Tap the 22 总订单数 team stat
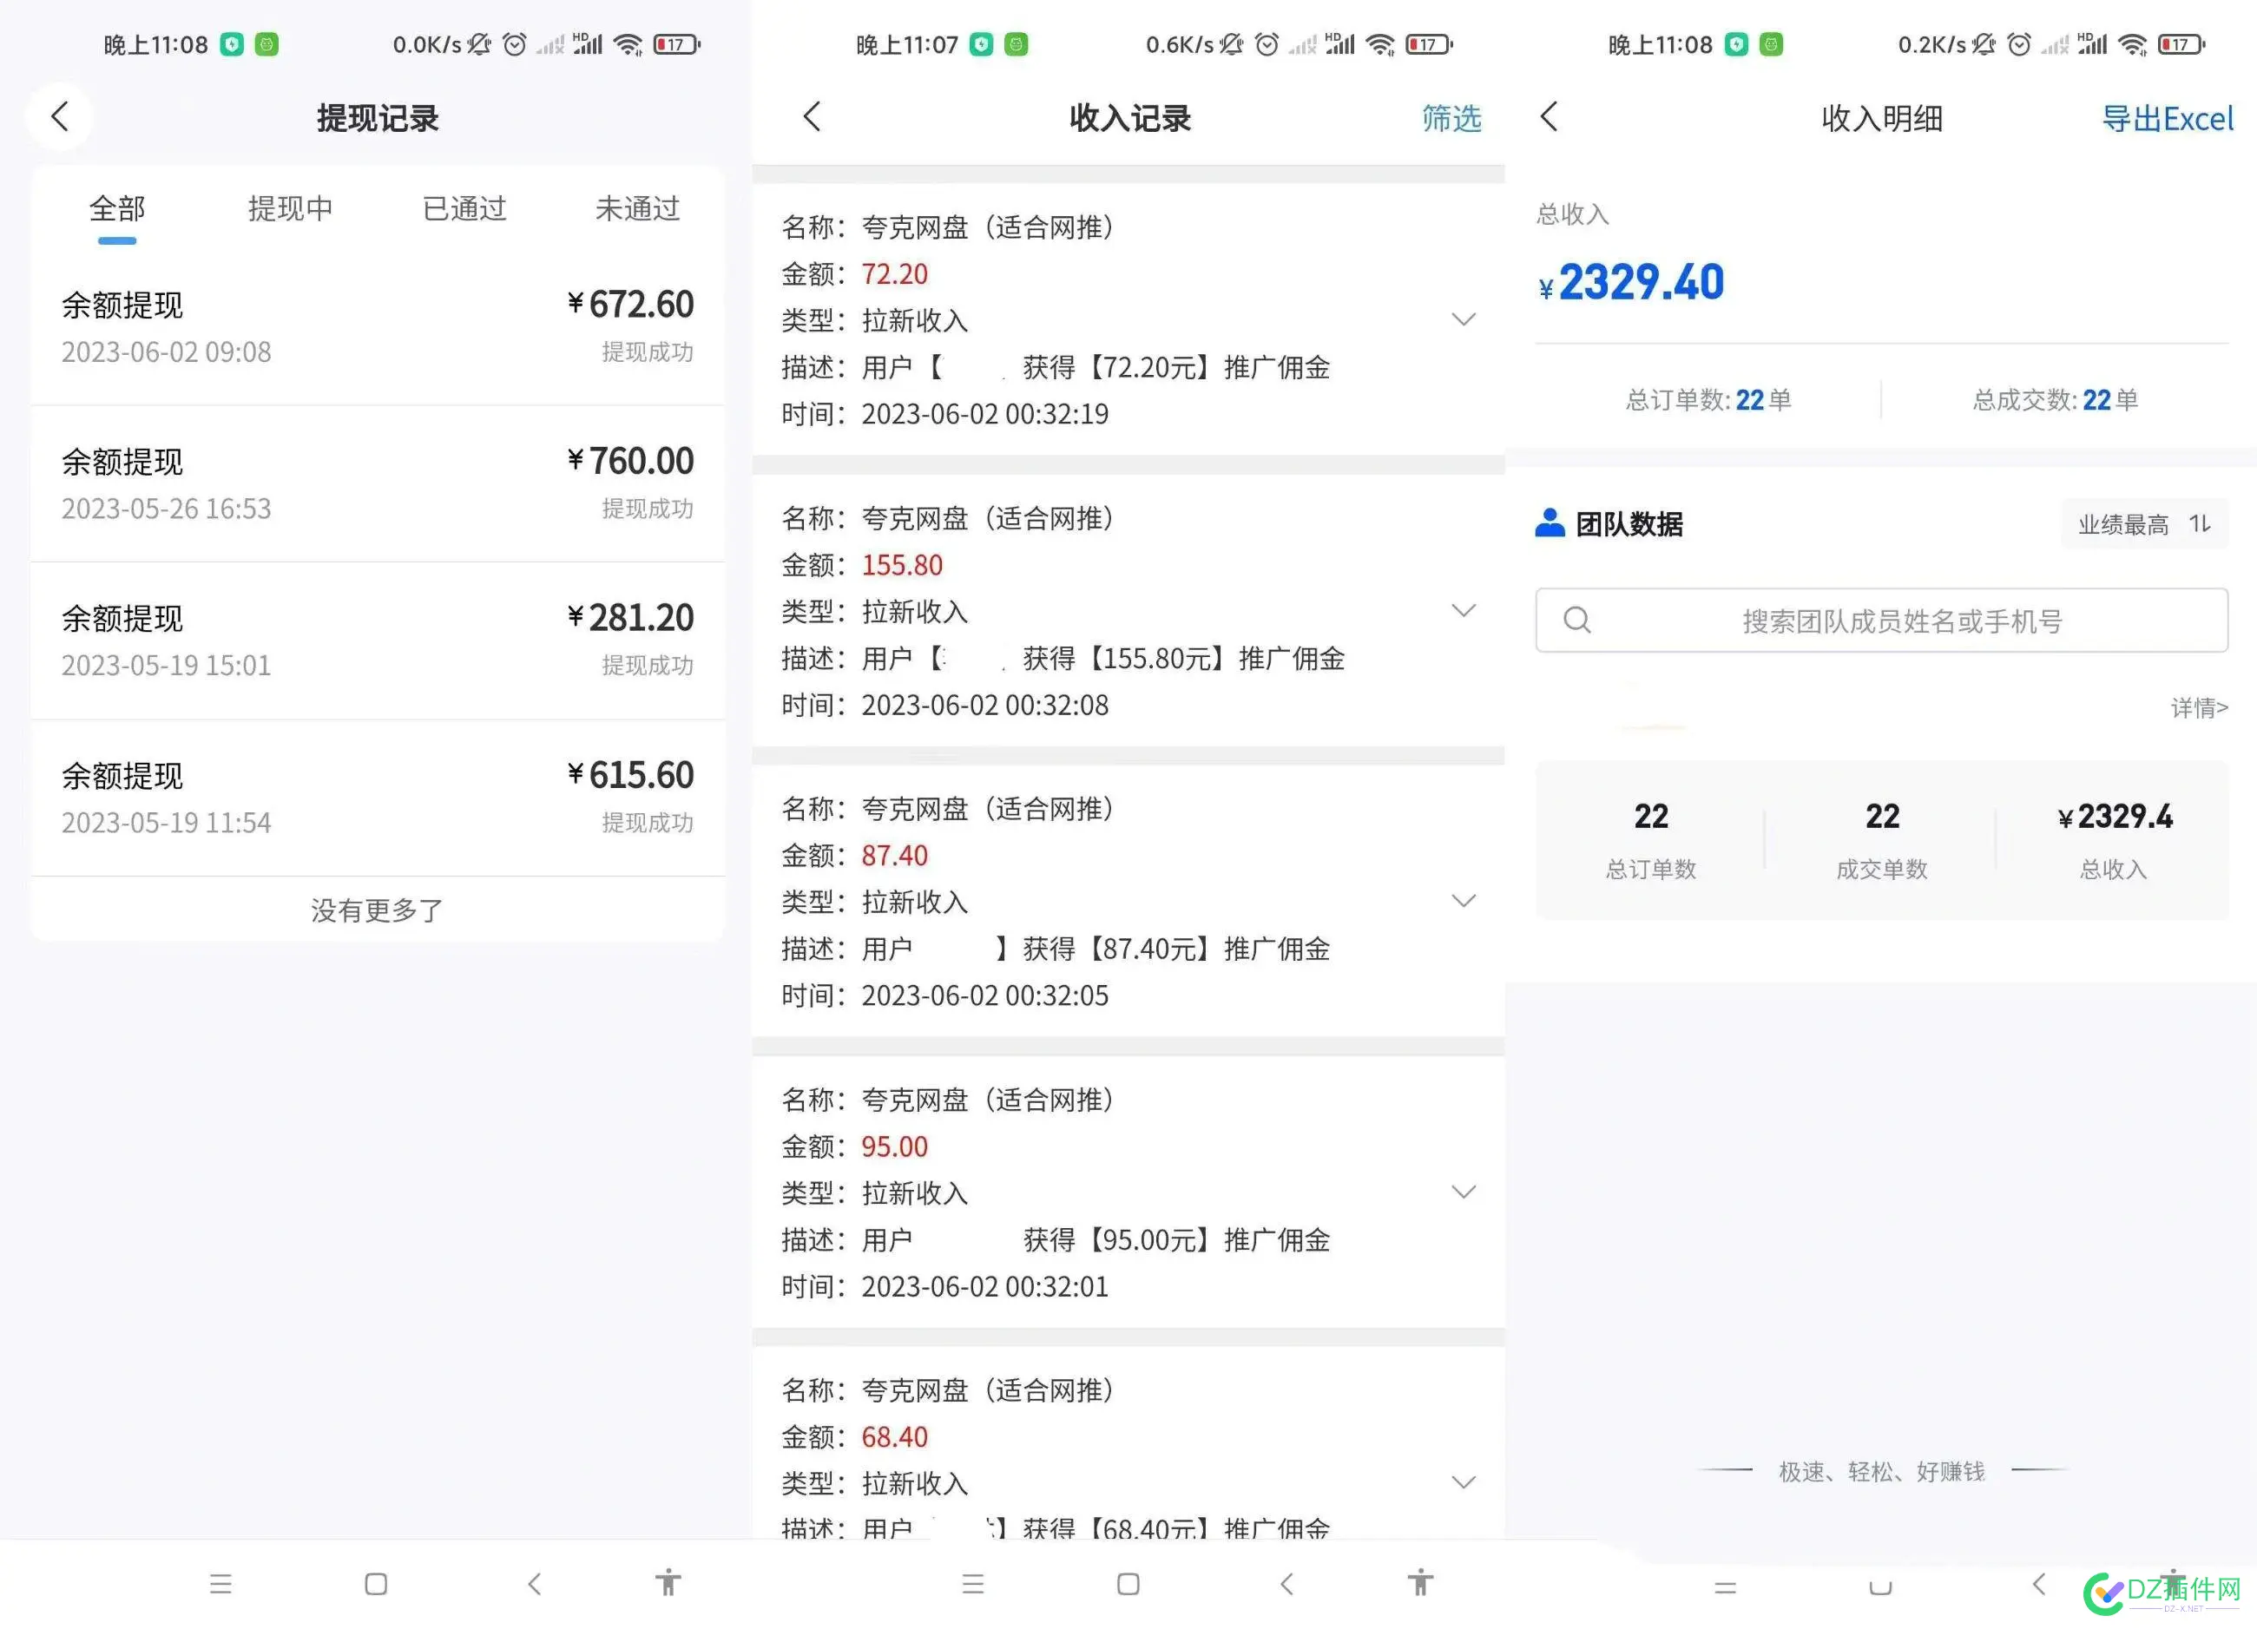The width and height of the screenshot is (2257, 1629). pos(1651,841)
